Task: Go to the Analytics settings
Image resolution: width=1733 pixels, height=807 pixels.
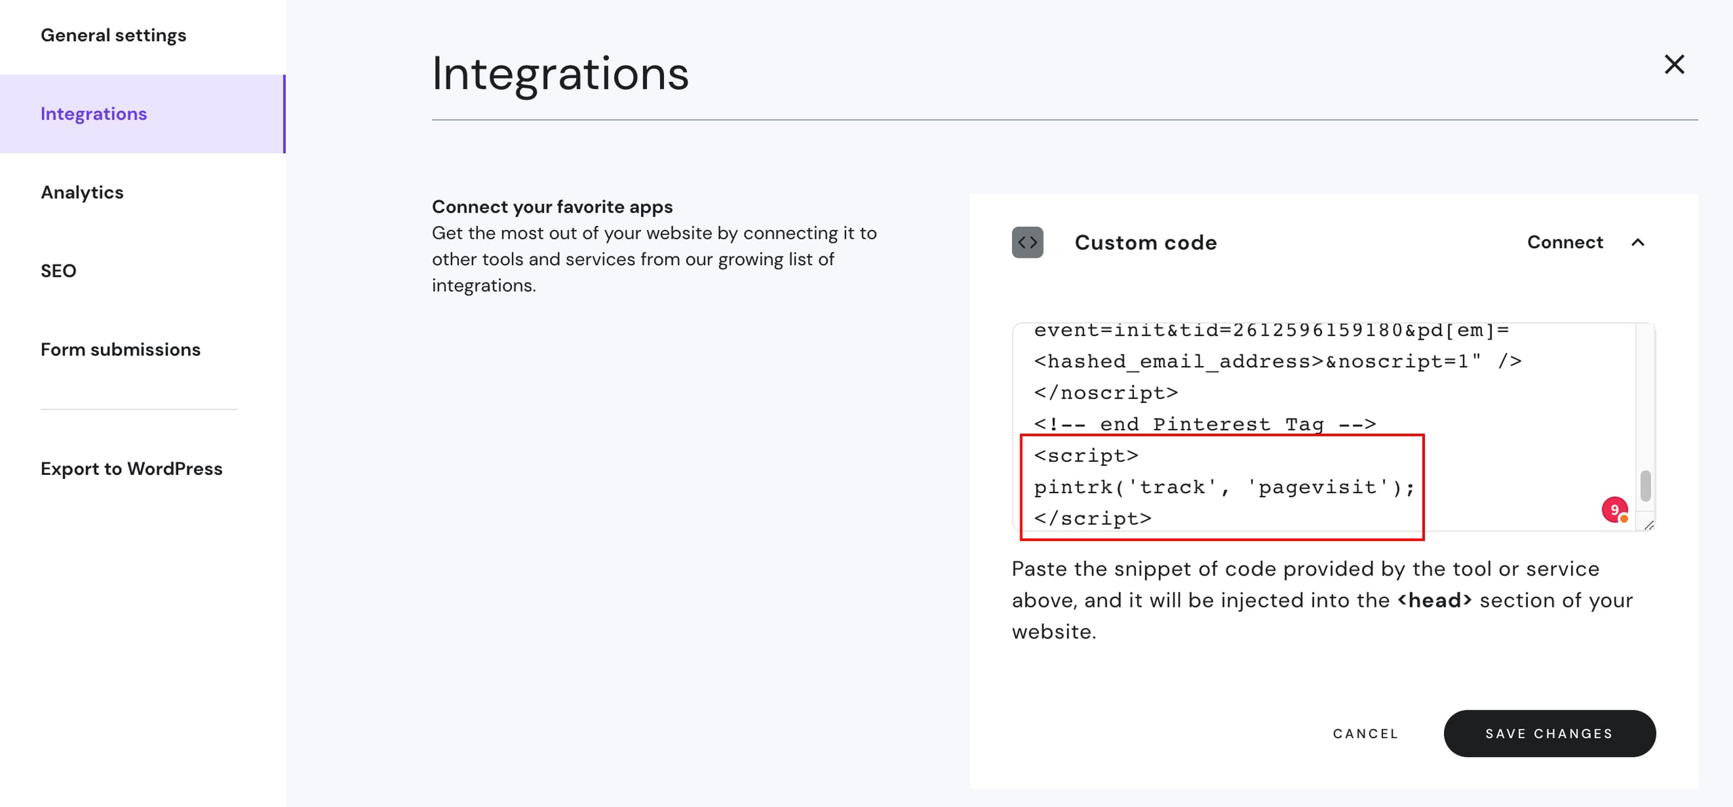Action: tap(82, 192)
